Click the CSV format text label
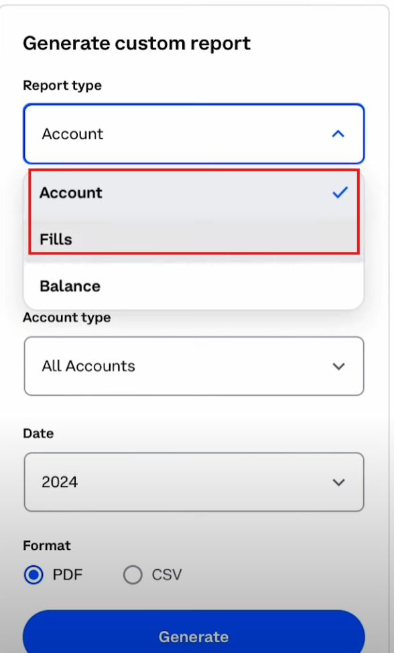This screenshot has width=394, height=653. (167, 575)
